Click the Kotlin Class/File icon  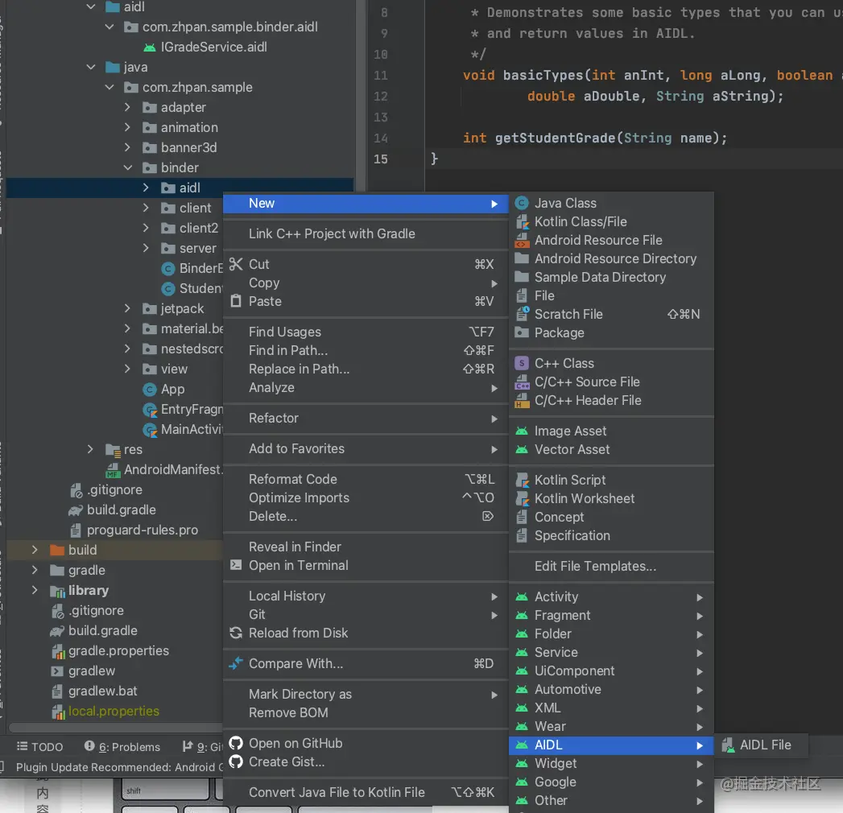522,222
